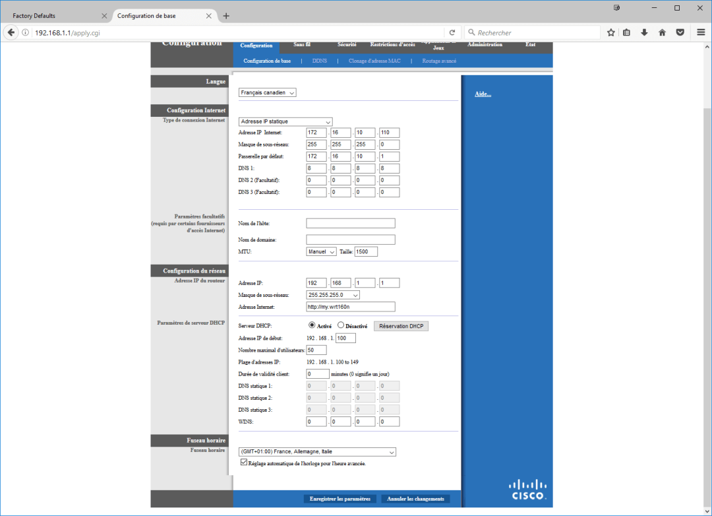Click Enregistrer les paramètres button
The height and width of the screenshot is (516, 712).
tap(340, 499)
